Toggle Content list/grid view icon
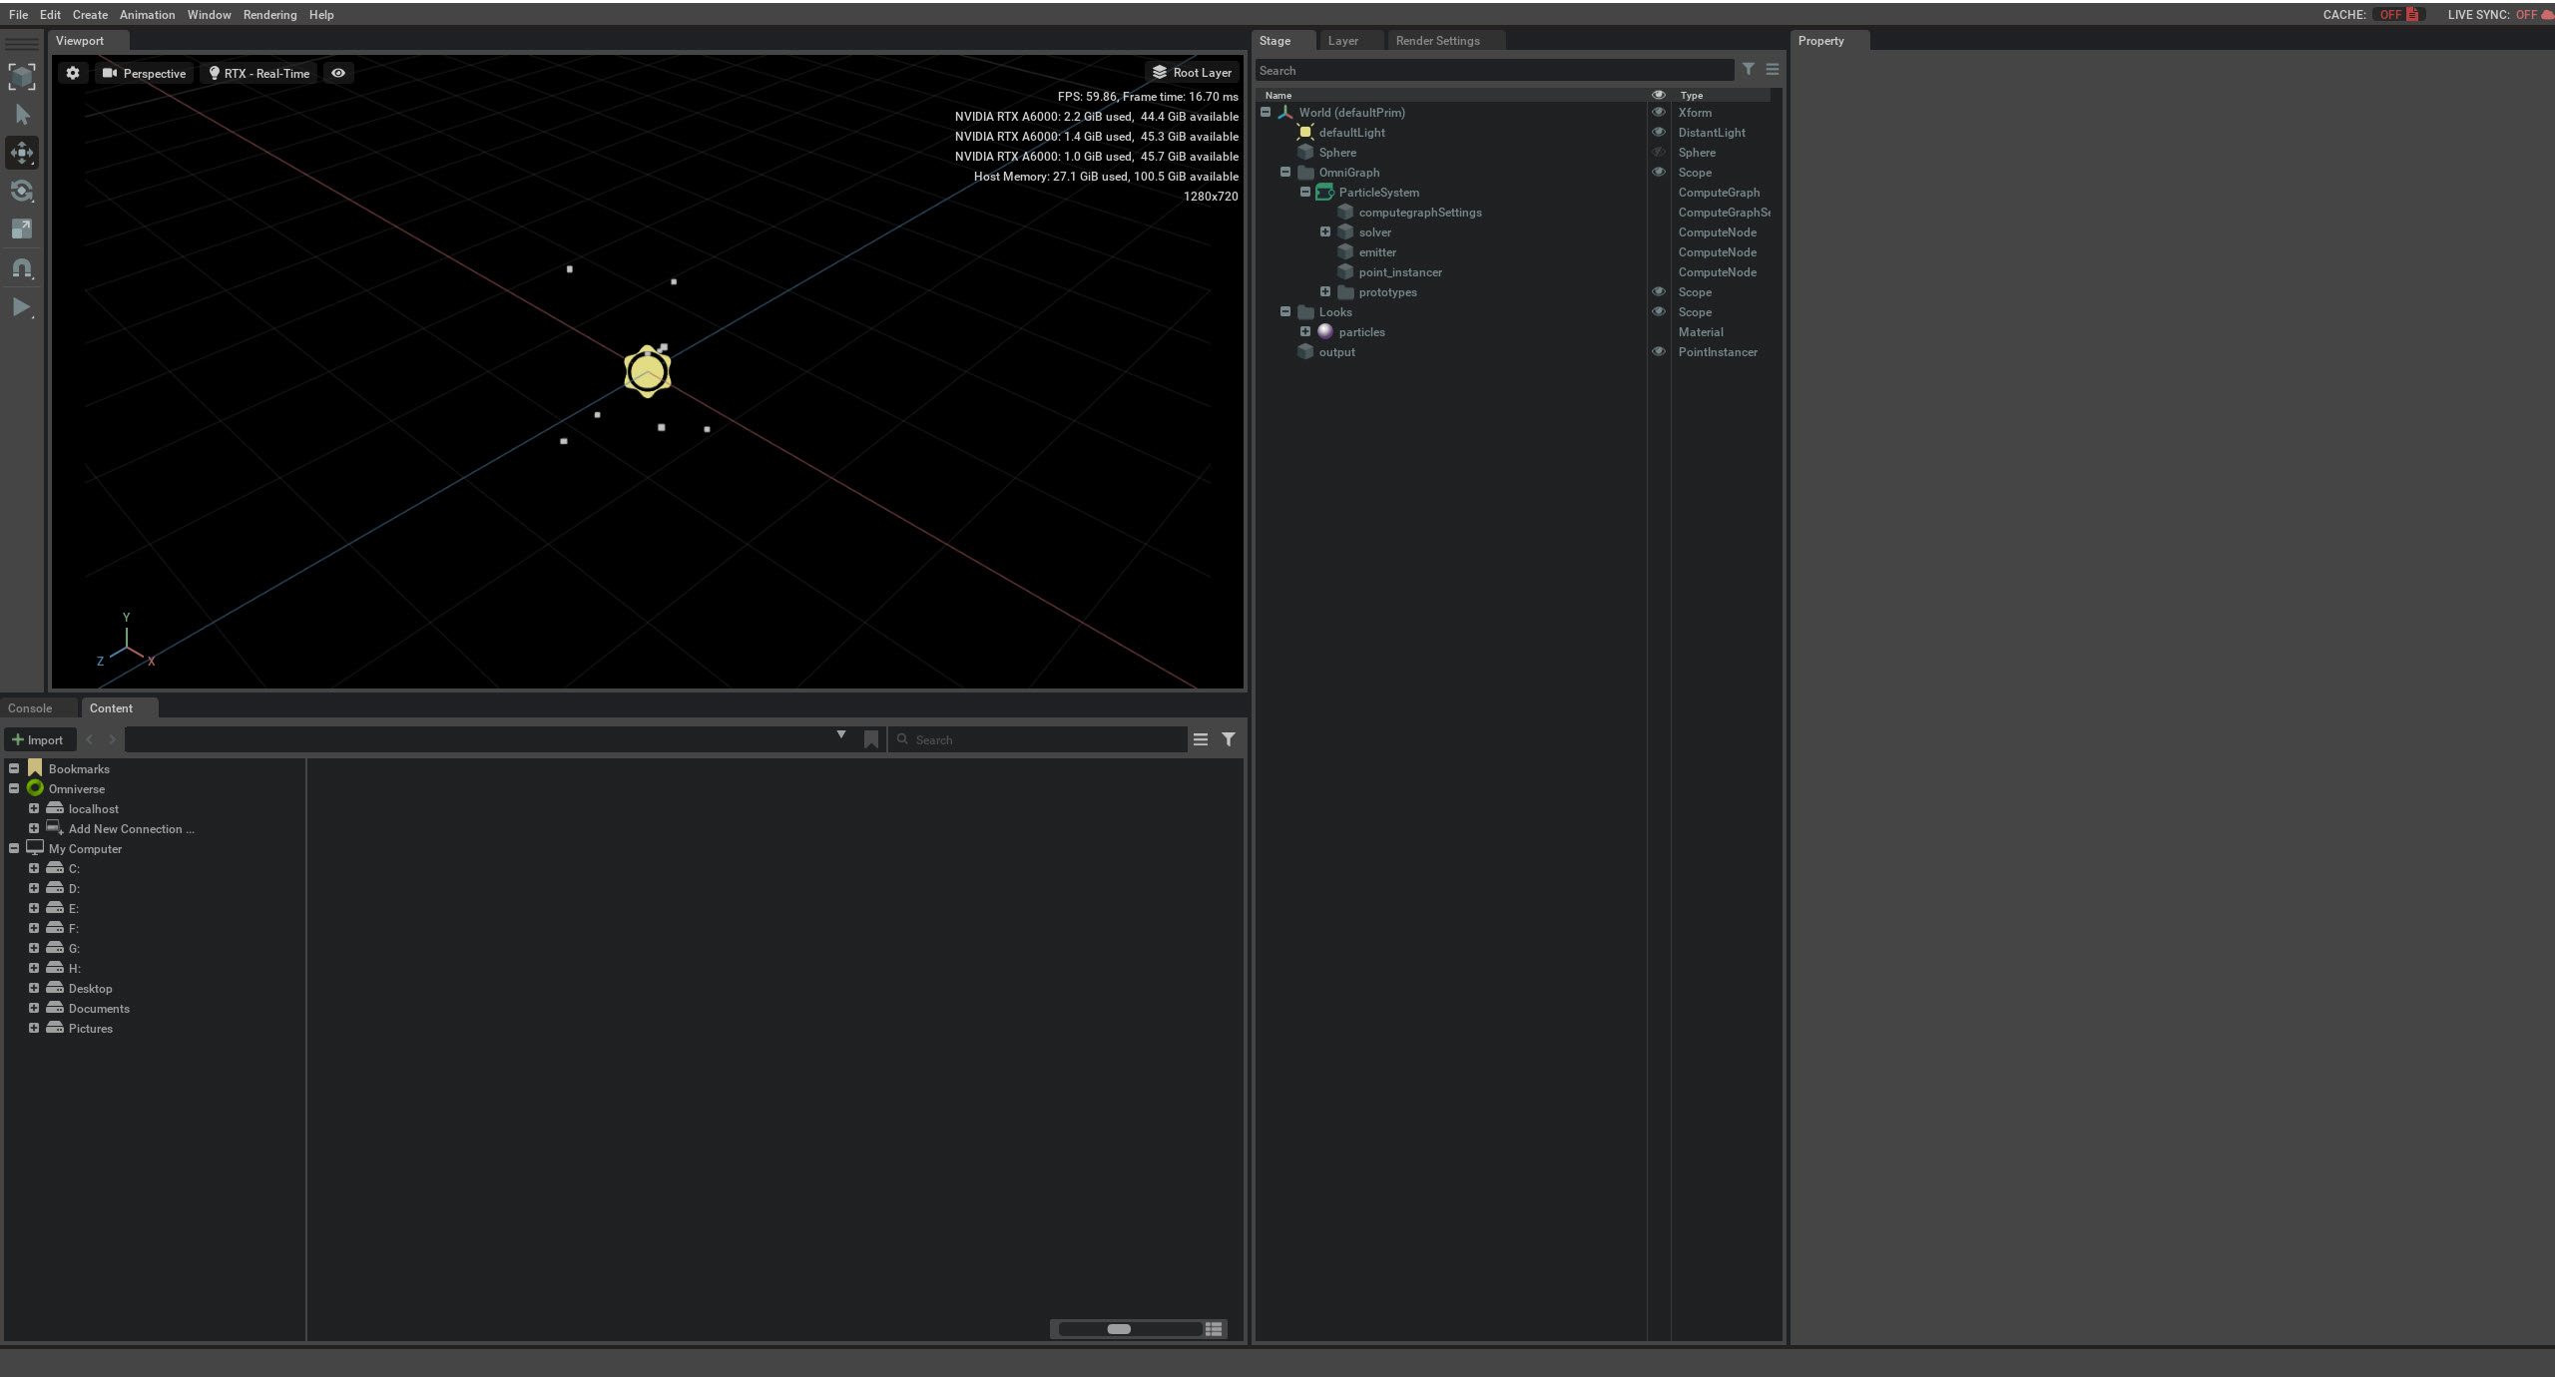 click(x=1214, y=1329)
